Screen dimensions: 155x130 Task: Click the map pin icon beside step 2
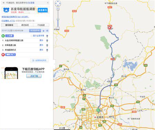[47, 45]
